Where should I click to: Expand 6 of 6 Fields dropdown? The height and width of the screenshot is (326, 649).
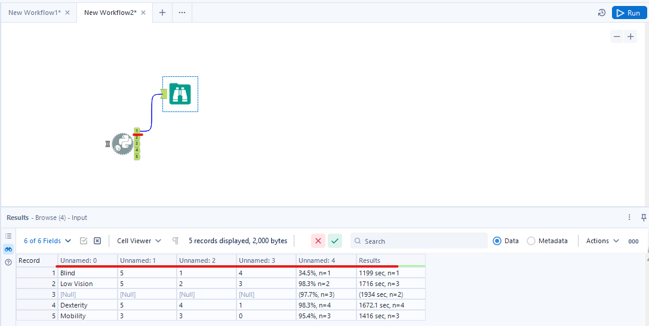[x=47, y=241]
